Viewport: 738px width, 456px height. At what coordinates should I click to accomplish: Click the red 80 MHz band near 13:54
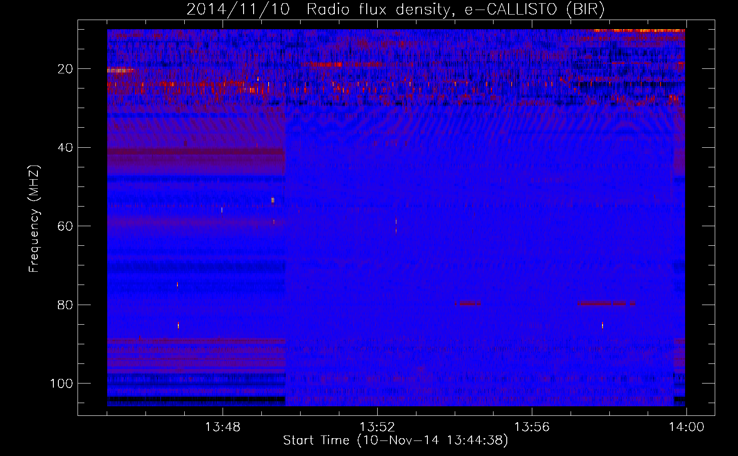tap(468, 303)
